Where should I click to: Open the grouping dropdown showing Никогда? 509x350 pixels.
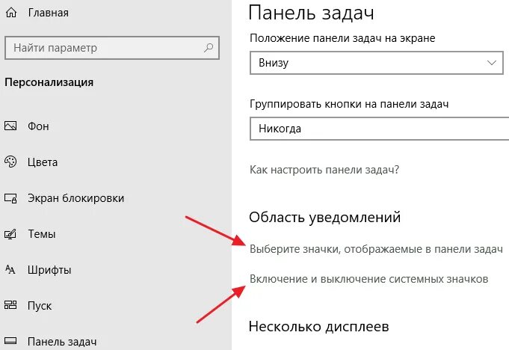379,129
